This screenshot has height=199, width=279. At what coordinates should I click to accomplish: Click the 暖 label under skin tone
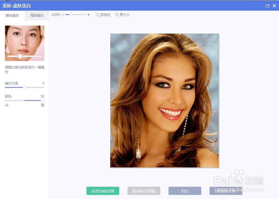[x=42, y=105]
